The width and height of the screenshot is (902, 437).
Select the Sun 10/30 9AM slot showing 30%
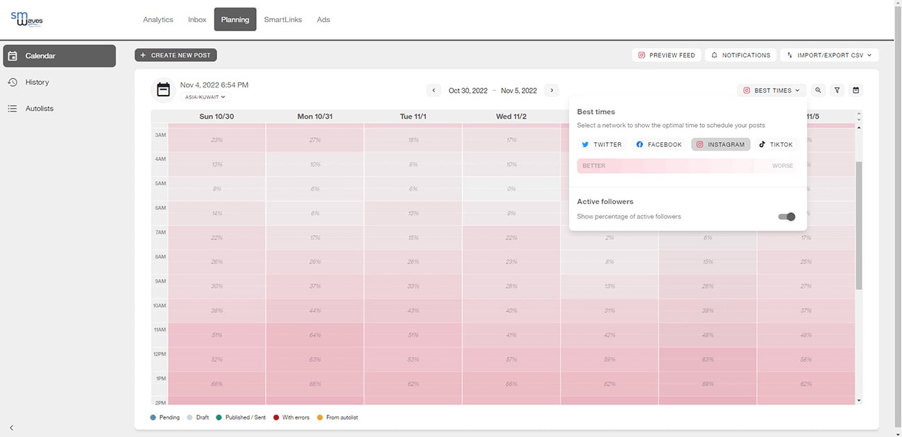coord(216,286)
